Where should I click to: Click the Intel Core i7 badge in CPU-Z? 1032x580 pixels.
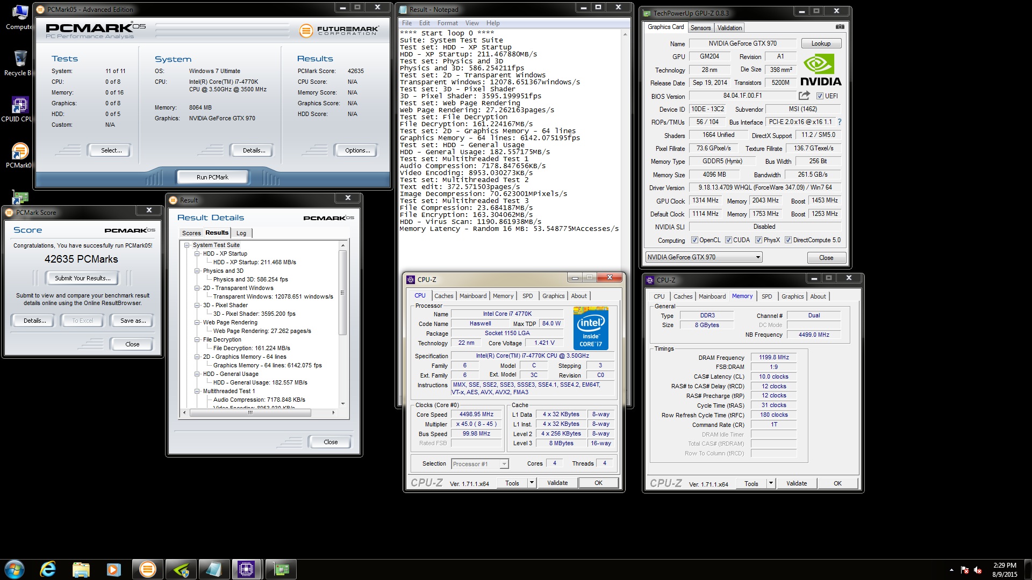pyautogui.click(x=591, y=328)
